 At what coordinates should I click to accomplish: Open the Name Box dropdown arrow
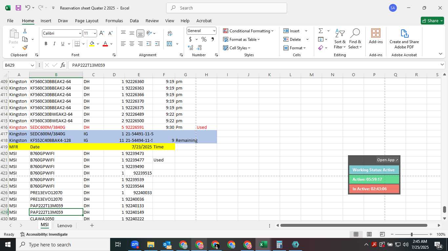point(32,65)
